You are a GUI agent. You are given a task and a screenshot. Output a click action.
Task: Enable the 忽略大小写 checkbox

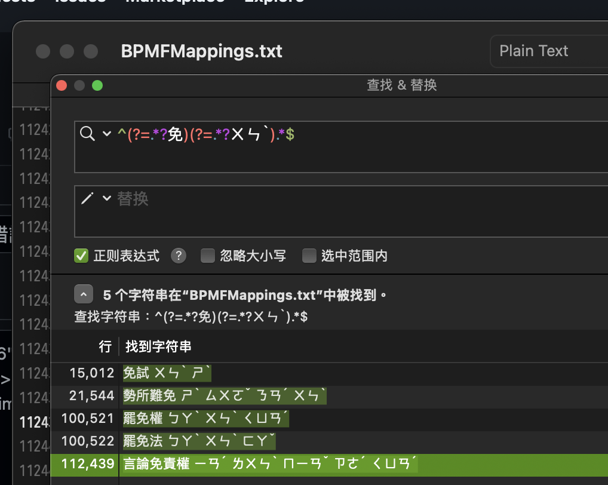click(207, 256)
